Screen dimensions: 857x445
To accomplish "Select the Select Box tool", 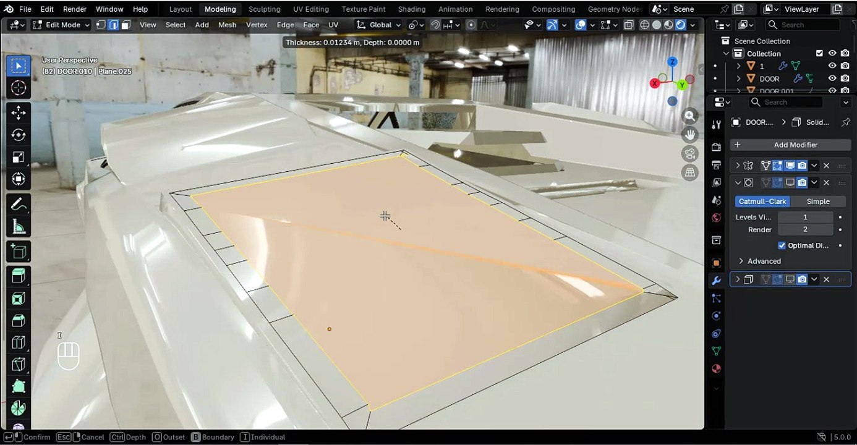I will pos(19,66).
